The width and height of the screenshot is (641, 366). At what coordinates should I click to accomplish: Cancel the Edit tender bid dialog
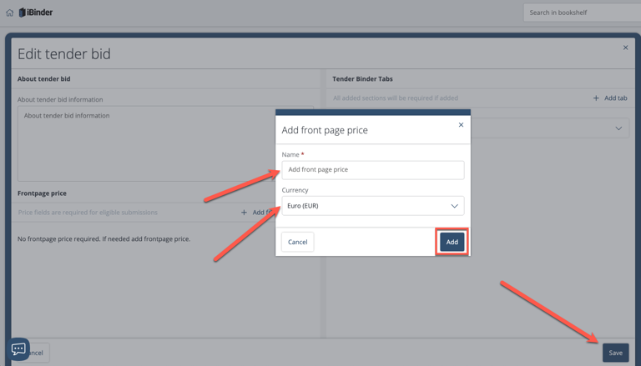(x=38, y=353)
